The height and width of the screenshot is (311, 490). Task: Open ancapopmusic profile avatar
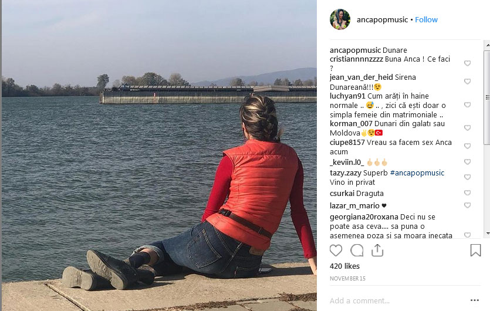[x=340, y=19]
